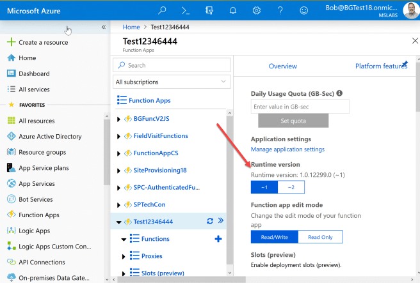Image resolution: width=420 pixels, height=283 pixels.
Task: Click the notifications bell icon
Action: pos(233,10)
